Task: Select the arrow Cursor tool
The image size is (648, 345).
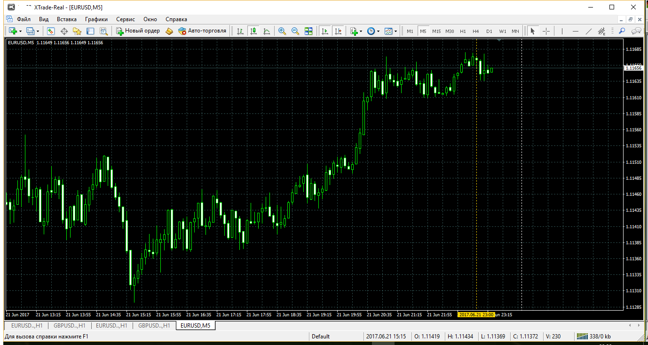Action: coord(533,31)
